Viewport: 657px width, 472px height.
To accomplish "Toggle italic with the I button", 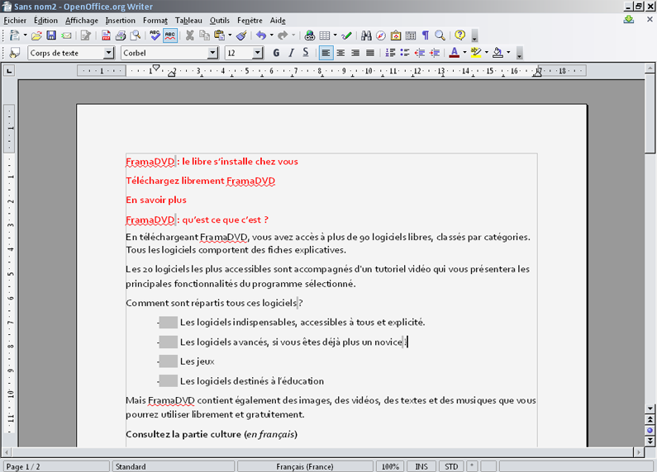I will click(x=291, y=53).
